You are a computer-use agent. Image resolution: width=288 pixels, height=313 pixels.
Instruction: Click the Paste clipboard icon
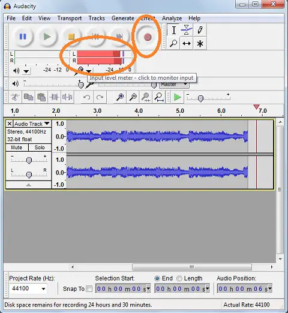(x=41, y=97)
